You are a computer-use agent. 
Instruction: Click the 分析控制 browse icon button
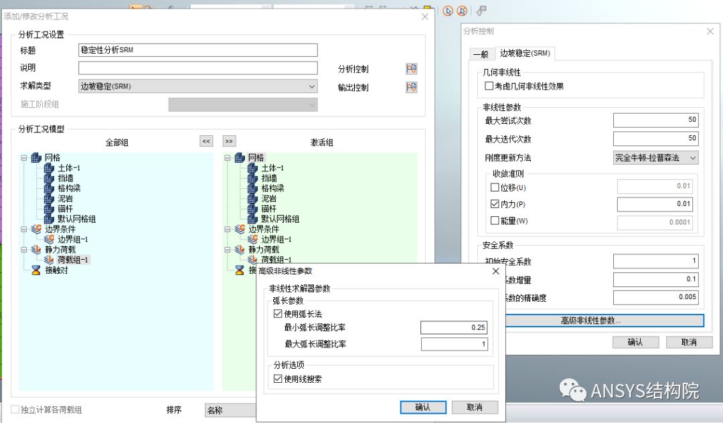click(x=411, y=68)
